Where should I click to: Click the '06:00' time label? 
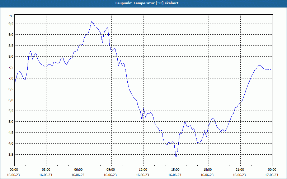pos(78,170)
